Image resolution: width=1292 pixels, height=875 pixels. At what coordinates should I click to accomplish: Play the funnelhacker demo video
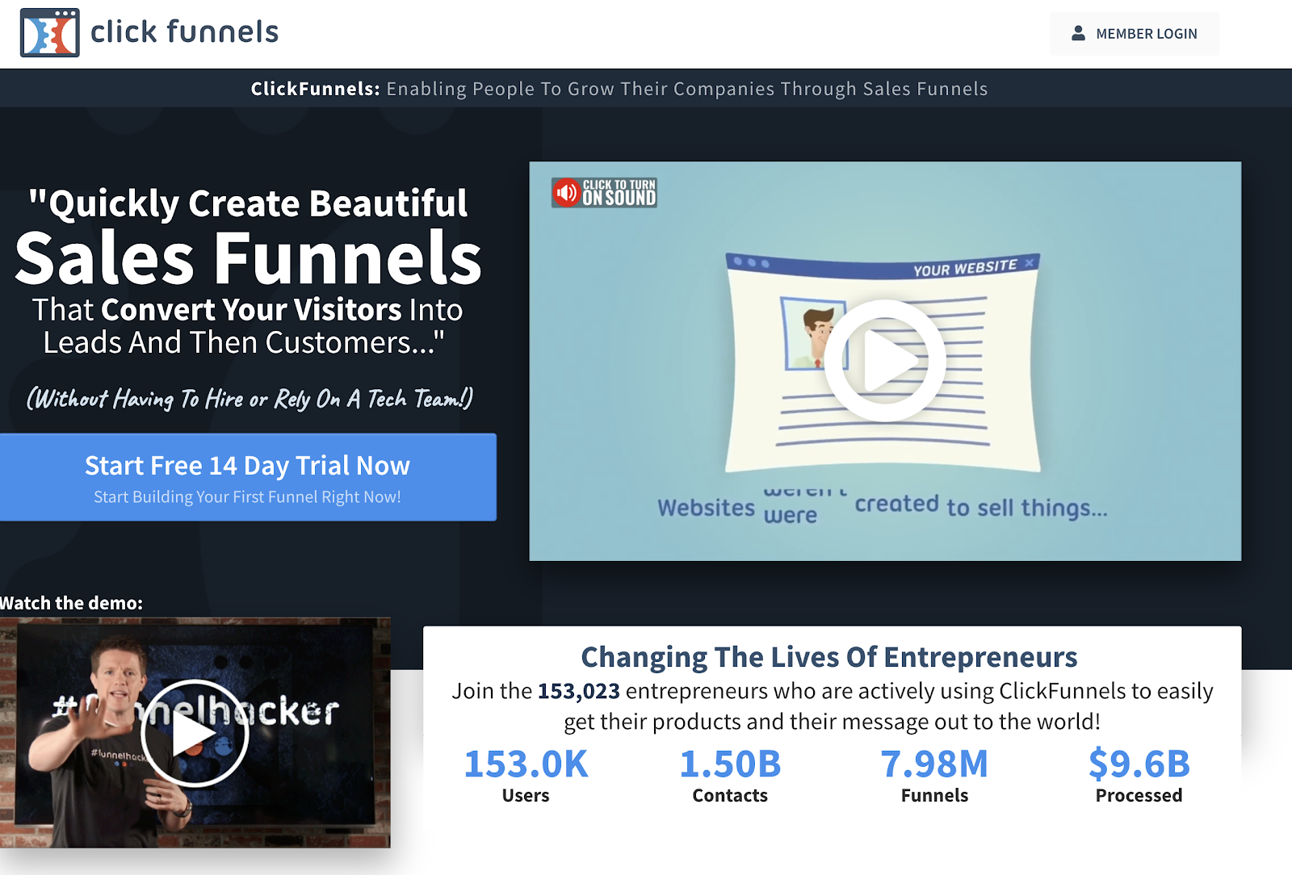pos(195,733)
